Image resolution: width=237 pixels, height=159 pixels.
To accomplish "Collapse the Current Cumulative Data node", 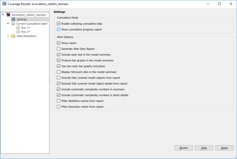I will (8, 24).
